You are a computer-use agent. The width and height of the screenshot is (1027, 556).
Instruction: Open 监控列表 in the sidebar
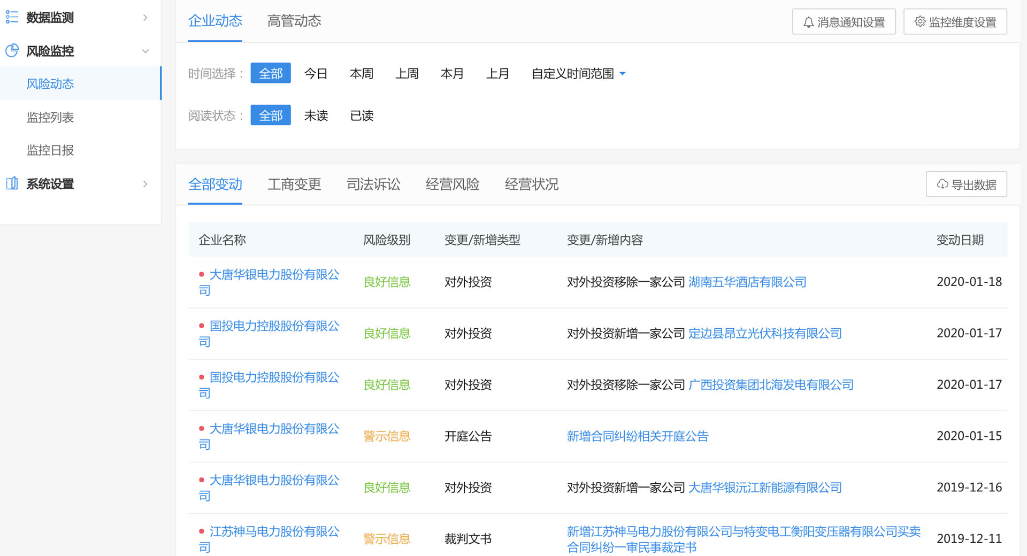tap(50, 117)
